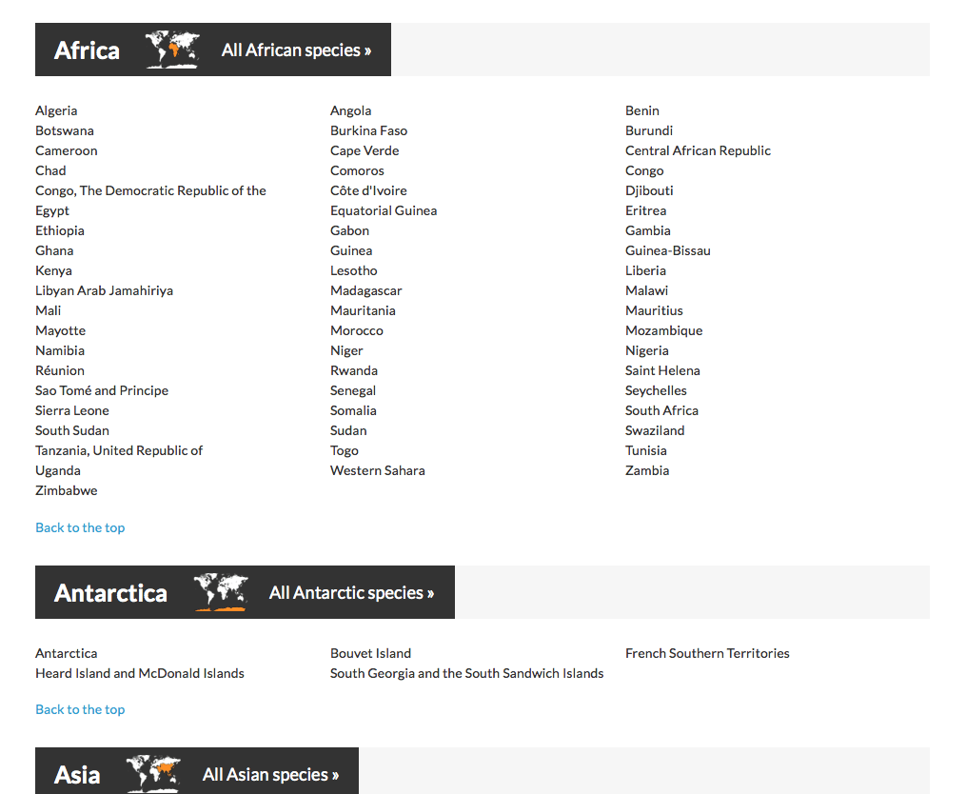This screenshot has height=794, width=966.
Task: Open the South Africa country link
Action: (x=661, y=410)
